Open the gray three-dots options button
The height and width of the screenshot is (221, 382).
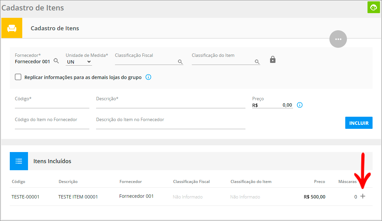[338, 39]
